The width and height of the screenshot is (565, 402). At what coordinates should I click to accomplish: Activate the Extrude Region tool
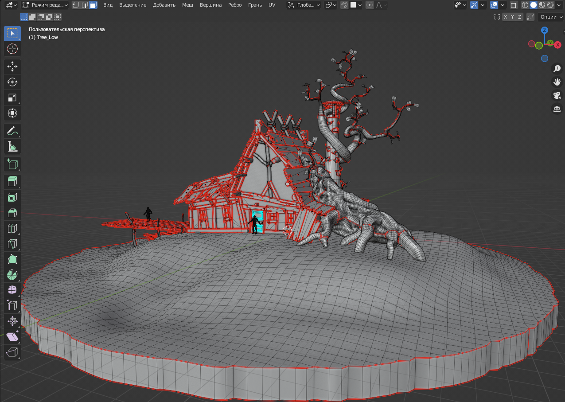pyautogui.click(x=12, y=181)
